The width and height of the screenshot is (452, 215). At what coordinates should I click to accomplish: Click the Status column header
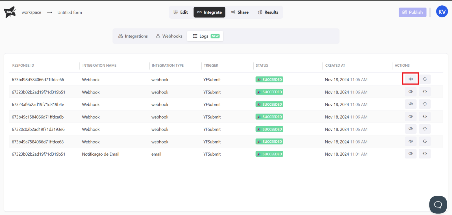(262, 65)
